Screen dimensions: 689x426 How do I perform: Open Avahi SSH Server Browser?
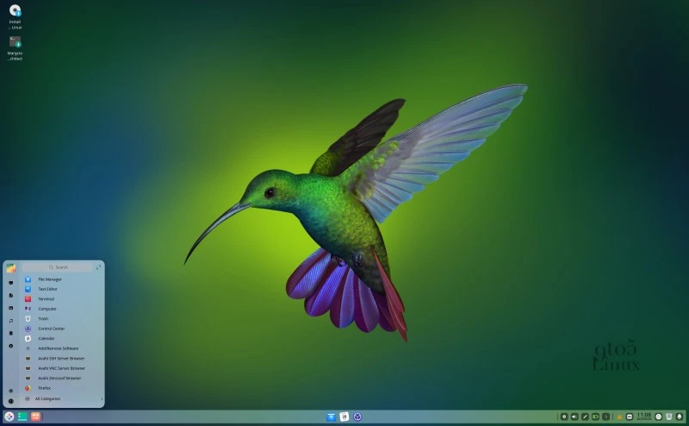(x=61, y=358)
